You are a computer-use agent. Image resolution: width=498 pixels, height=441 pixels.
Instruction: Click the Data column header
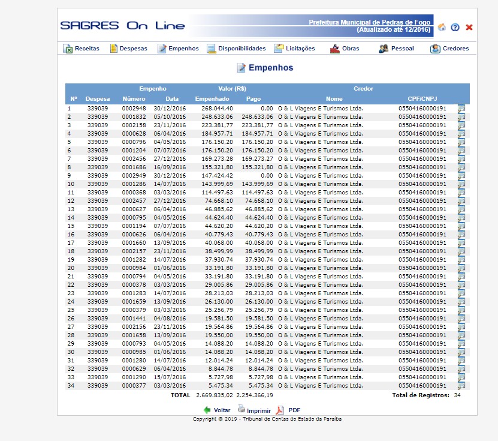point(172,99)
